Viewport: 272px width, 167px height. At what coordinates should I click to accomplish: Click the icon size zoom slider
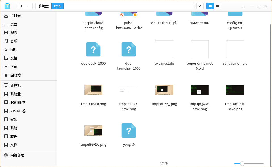[249, 164]
